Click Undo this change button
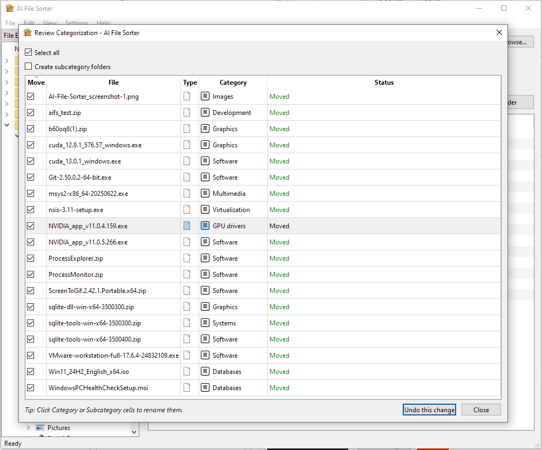 429,410
